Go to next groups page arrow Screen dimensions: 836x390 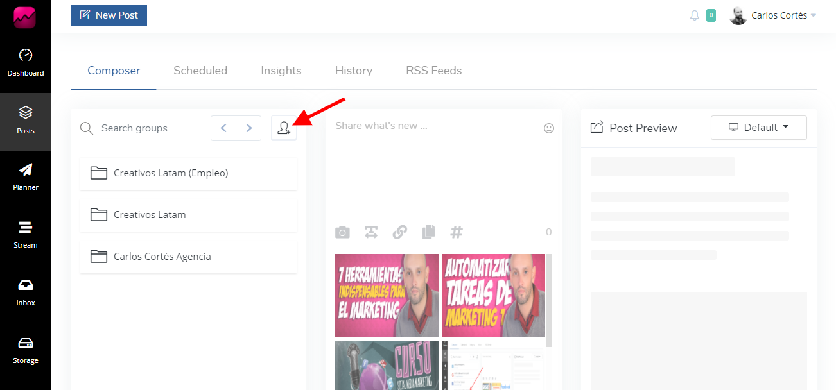click(248, 128)
